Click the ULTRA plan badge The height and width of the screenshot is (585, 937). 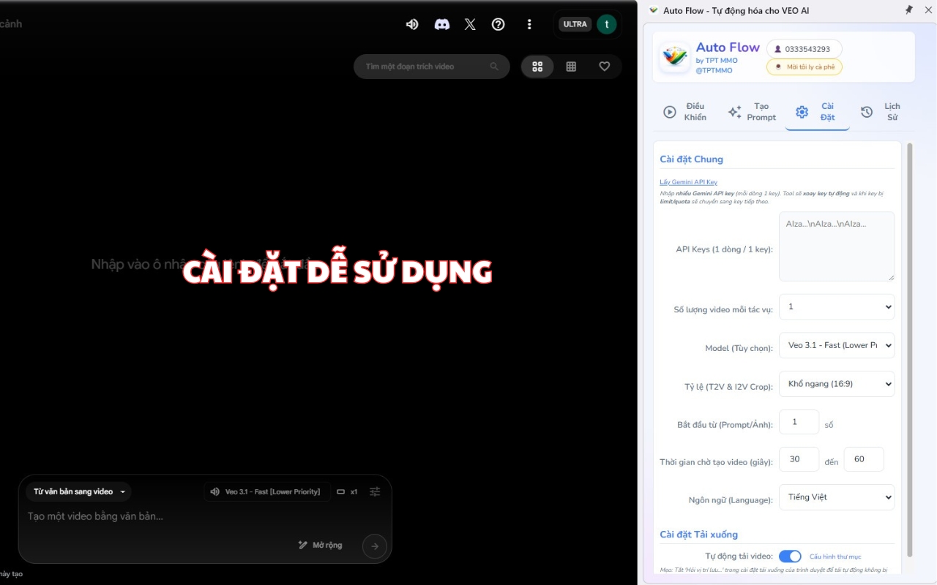coord(575,24)
